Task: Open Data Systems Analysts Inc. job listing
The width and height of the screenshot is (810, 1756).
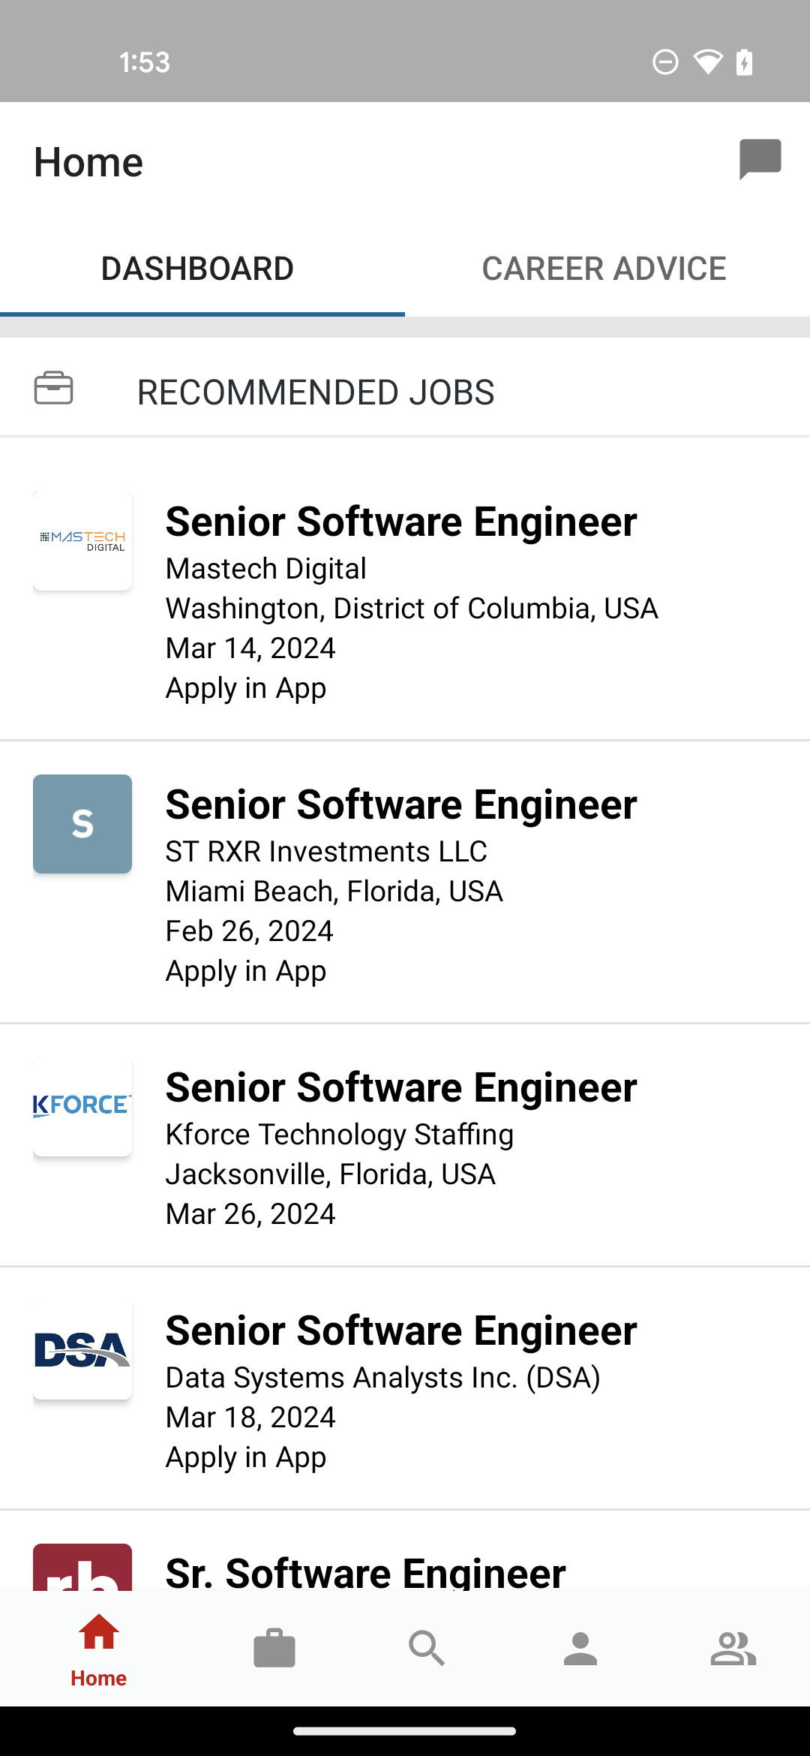Action: [405, 1388]
